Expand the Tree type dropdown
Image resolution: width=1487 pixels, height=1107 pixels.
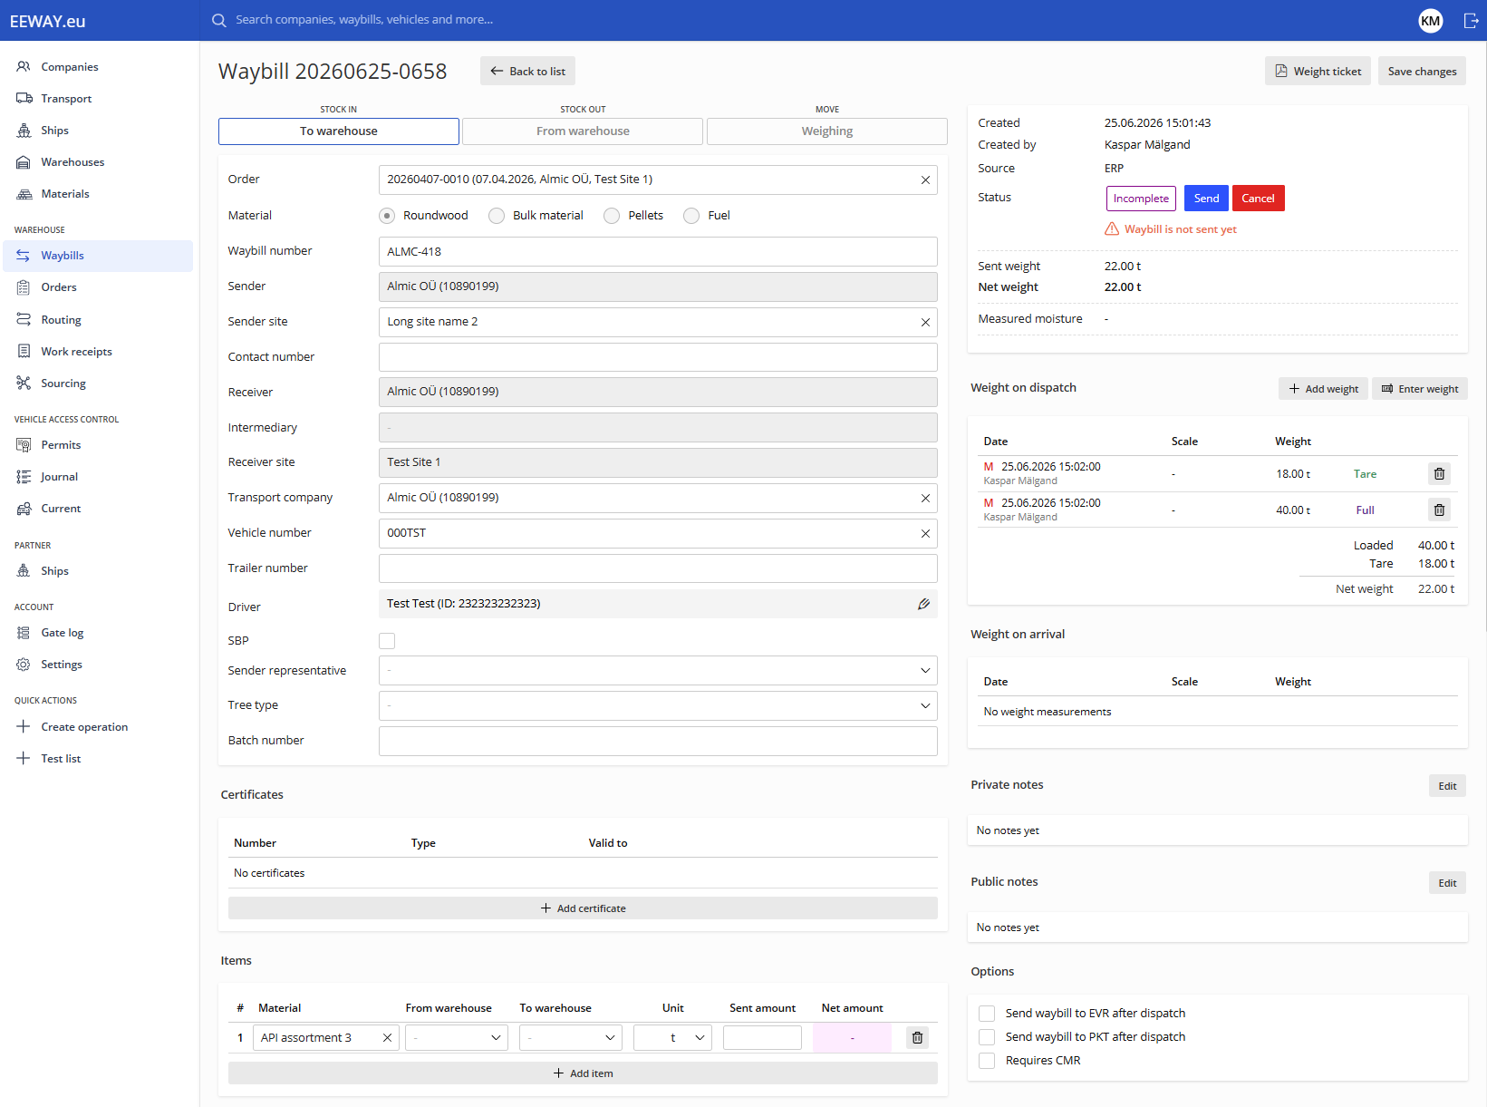(658, 705)
